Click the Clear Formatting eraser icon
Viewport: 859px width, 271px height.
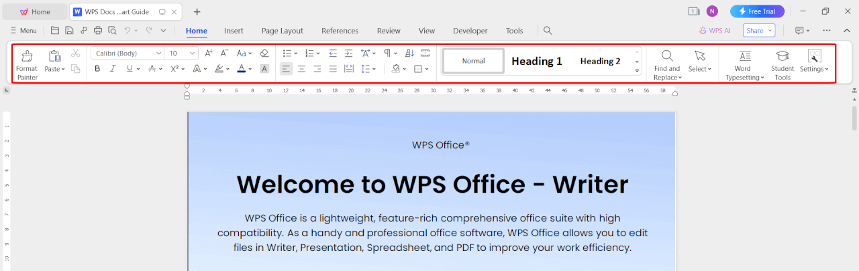(264, 53)
